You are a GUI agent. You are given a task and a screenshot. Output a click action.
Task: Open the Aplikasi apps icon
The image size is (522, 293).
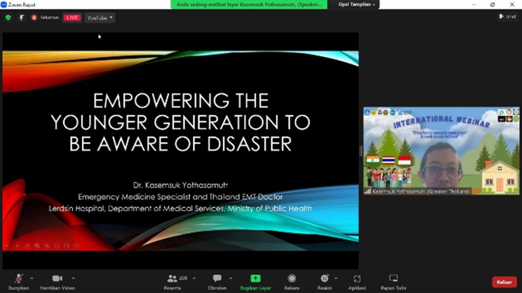tap(357, 279)
